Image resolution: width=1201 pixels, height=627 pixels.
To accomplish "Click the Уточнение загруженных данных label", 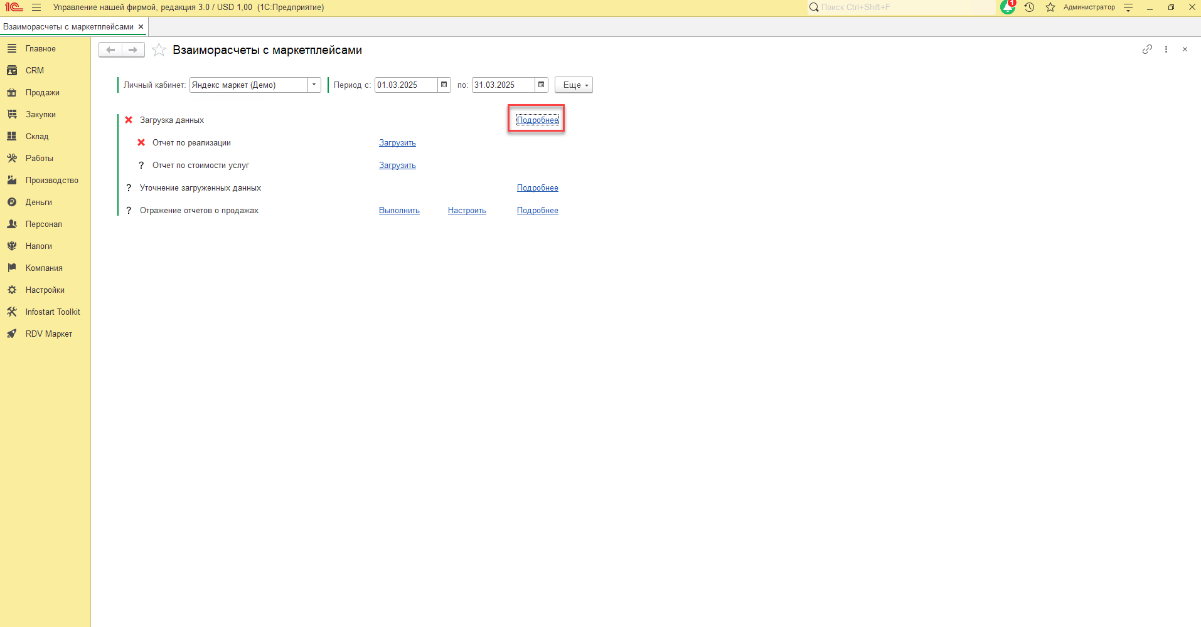I will [201, 188].
